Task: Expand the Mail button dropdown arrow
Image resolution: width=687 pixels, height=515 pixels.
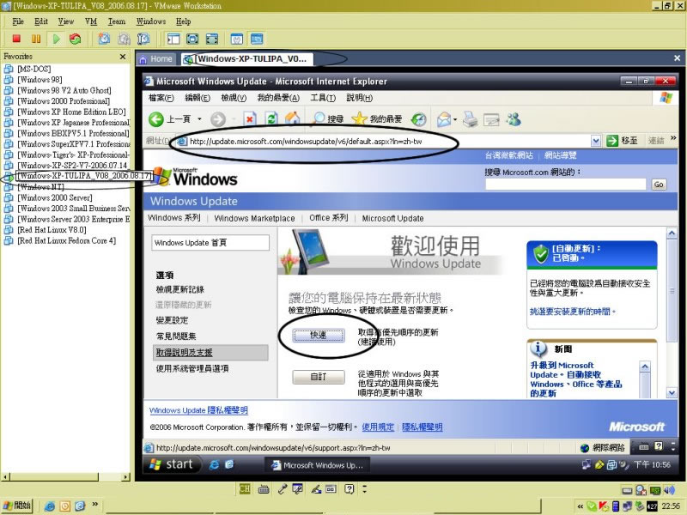Action: click(455, 119)
